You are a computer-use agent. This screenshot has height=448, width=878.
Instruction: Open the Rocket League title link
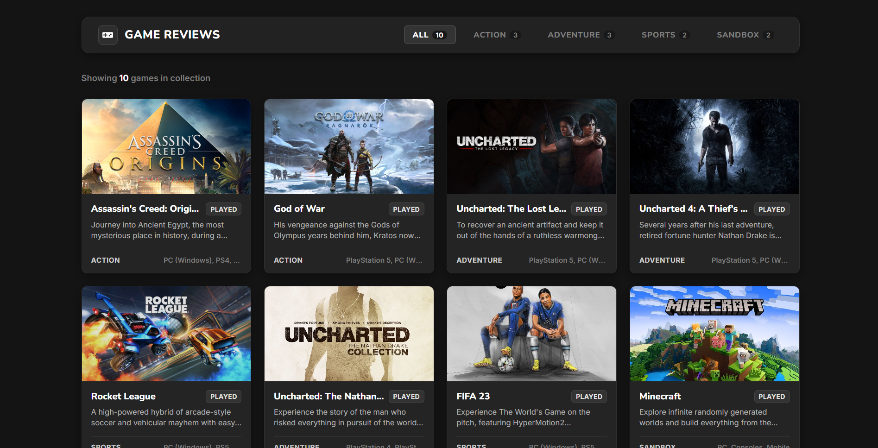pyautogui.click(x=123, y=397)
